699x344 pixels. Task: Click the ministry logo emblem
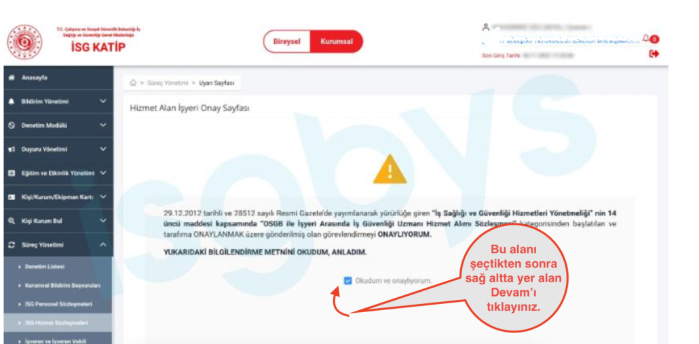point(24,42)
